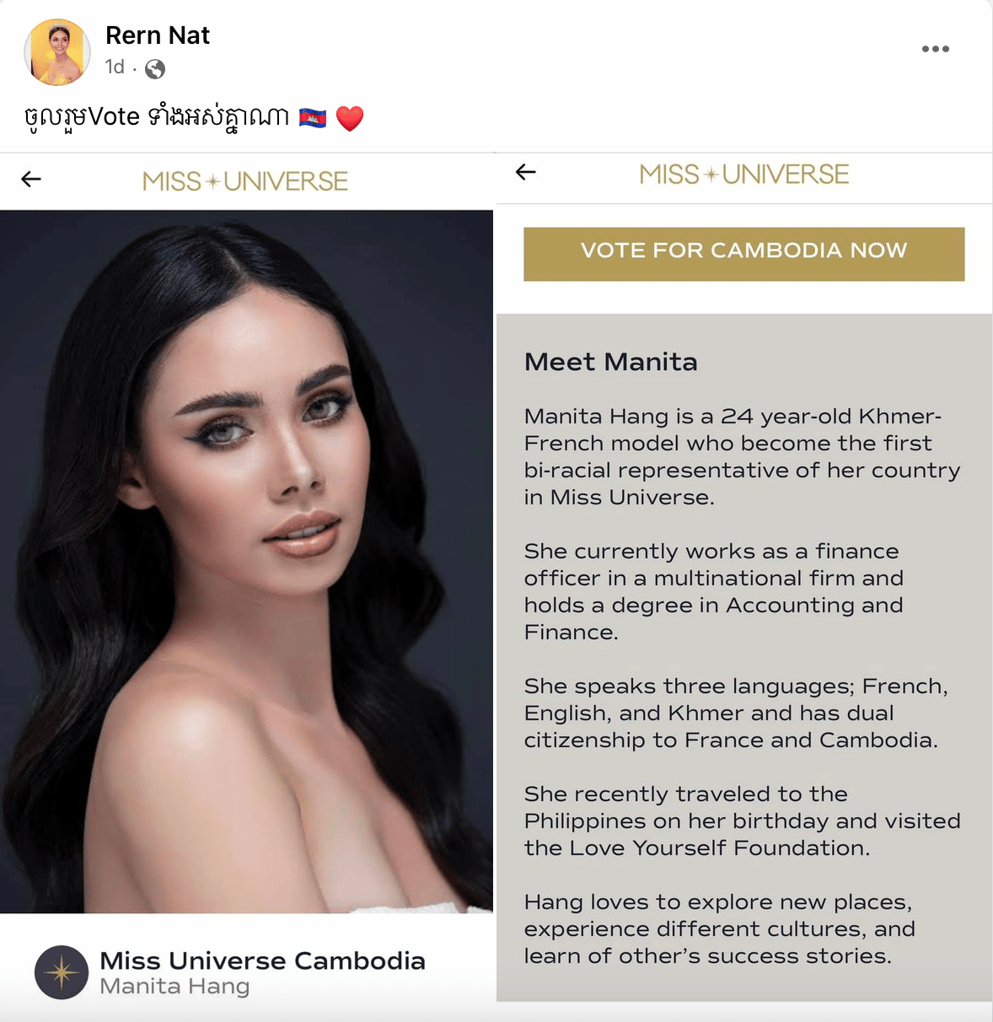The width and height of the screenshot is (993, 1022).
Task: Click the red heart emoji in caption
Action: tap(350, 118)
